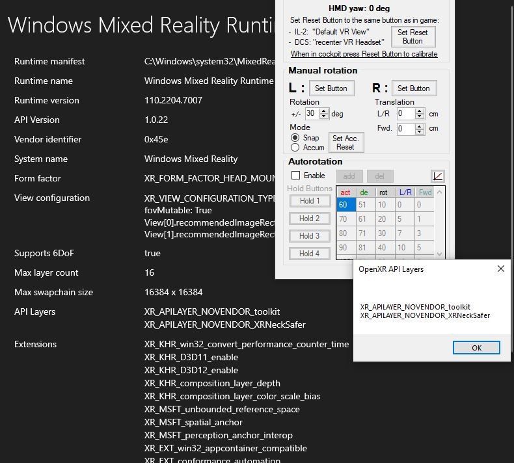Click the Fwd. translation input field
The width and height of the screenshot is (514, 463).
click(x=406, y=129)
